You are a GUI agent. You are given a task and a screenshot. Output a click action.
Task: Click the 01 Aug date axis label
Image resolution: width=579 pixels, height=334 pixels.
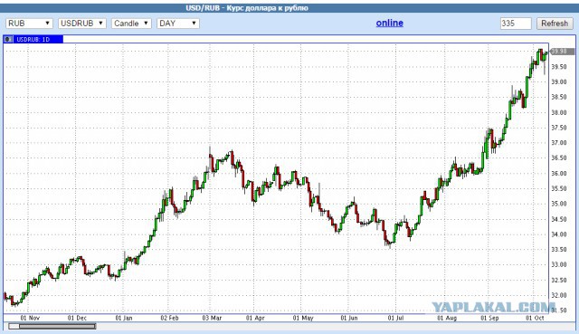point(447,318)
